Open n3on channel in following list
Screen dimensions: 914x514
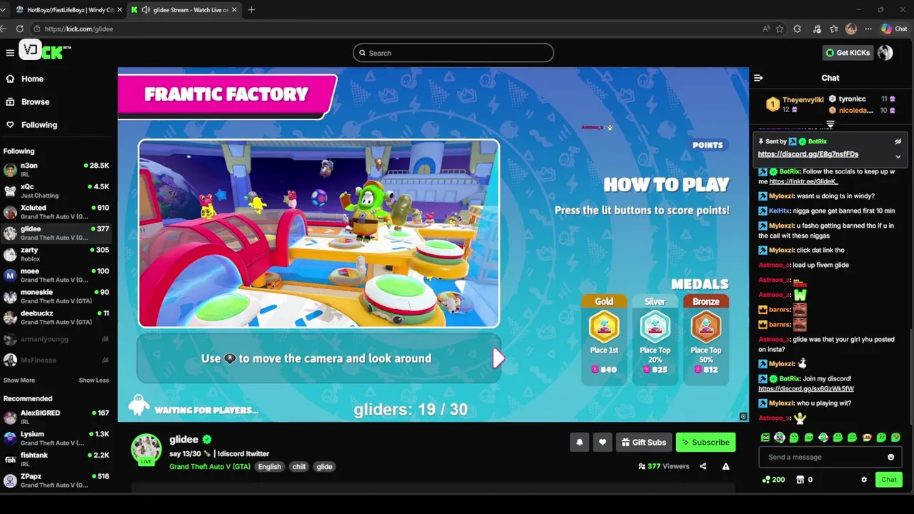[57, 169]
